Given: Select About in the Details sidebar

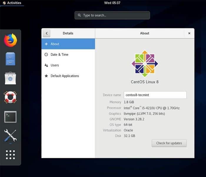Looking at the screenshot, I should [x=68, y=44].
